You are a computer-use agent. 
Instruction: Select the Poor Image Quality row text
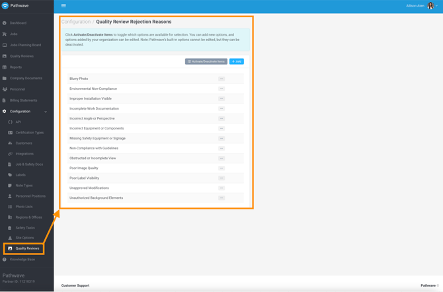[x=84, y=168]
